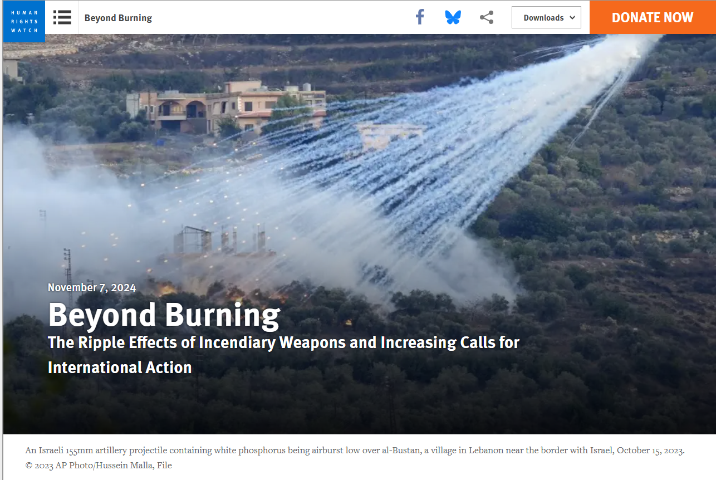Click the Human Rights Watch logo
The height and width of the screenshot is (480, 716).
(x=24, y=21)
